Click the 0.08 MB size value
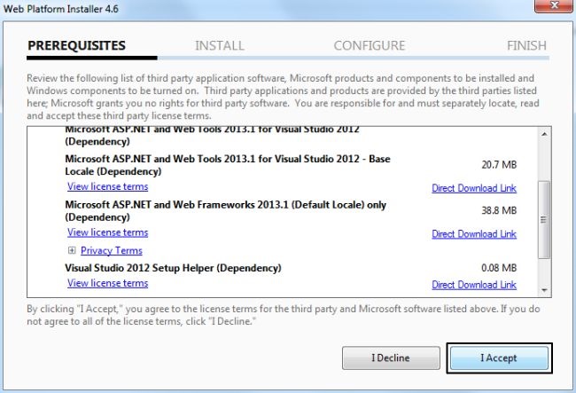This screenshot has width=576, height=393. click(499, 268)
